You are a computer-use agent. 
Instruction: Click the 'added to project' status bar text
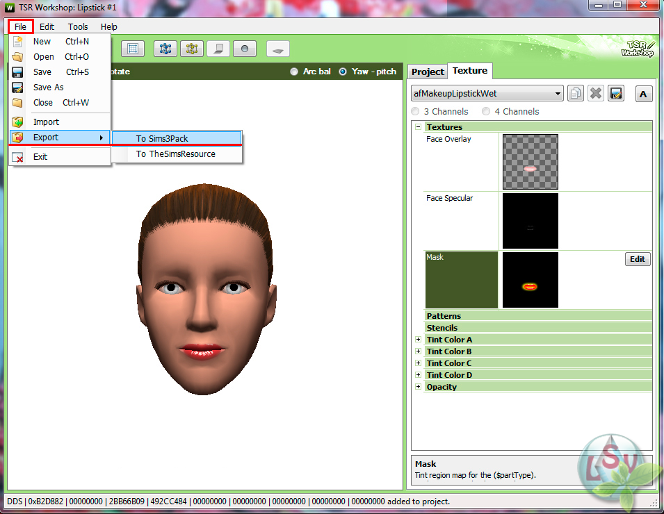[418, 501]
